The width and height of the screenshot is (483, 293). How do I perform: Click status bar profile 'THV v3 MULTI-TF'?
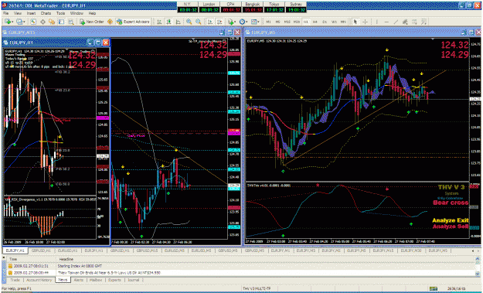pyautogui.click(x=257, y=288)
